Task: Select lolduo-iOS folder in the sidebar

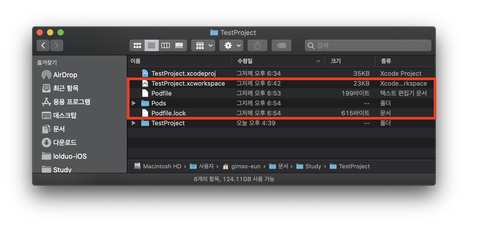Action: (x=64, y=156)
